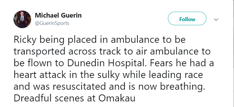Viewport: 234px width, 107px height.
Task: Expand the tweet options chevron
Action: [x=216, y=20]
